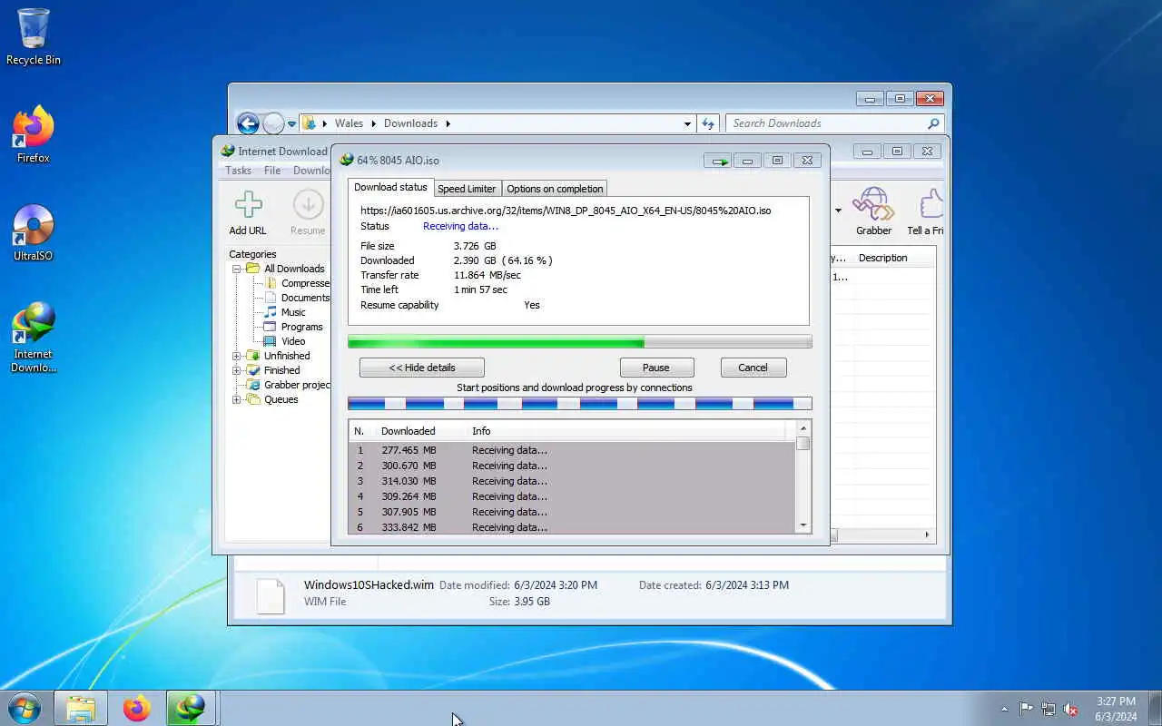Open the recent pages dropdown beside Forward button
1162x726 pixels.
pos(291,123)
